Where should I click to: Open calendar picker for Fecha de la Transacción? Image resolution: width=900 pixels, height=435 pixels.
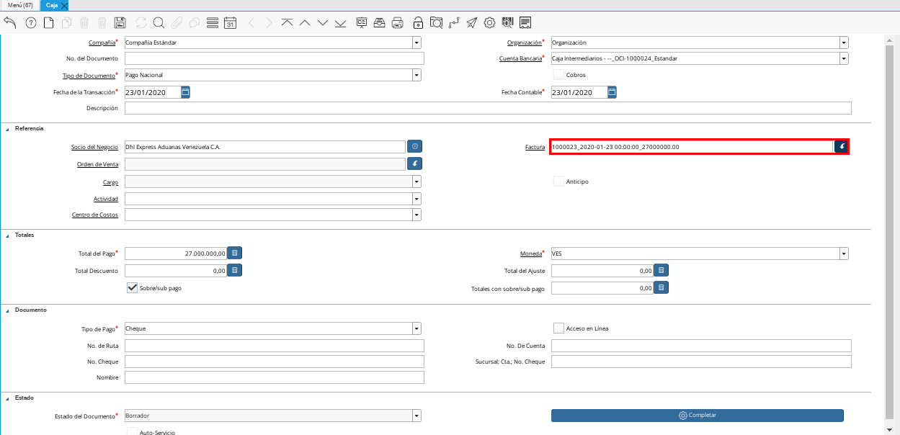pos(185,92)
